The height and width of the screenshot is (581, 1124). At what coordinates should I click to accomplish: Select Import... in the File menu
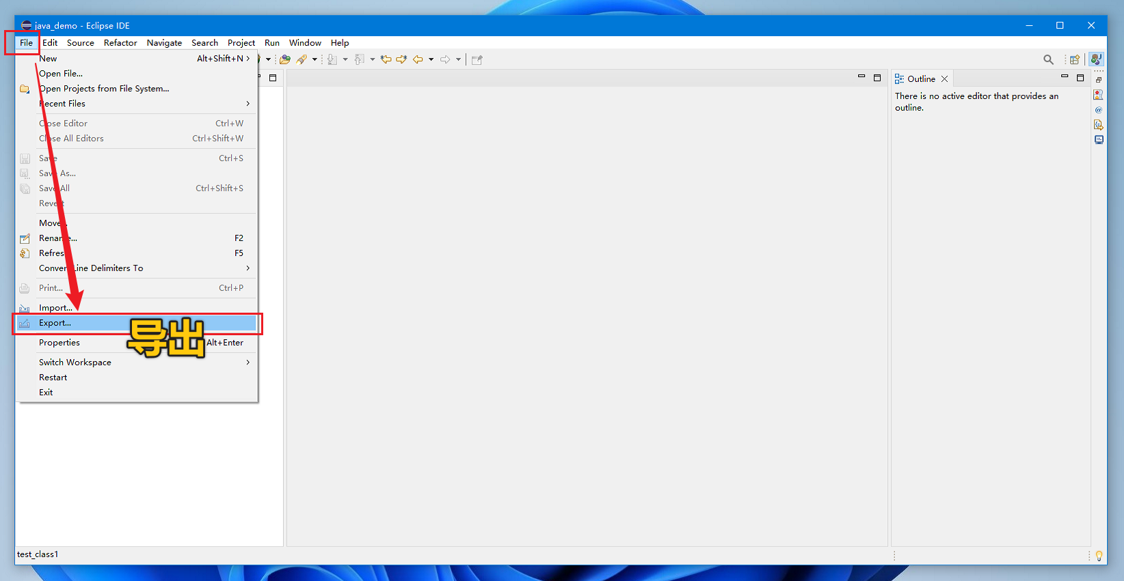click(137, 308)
